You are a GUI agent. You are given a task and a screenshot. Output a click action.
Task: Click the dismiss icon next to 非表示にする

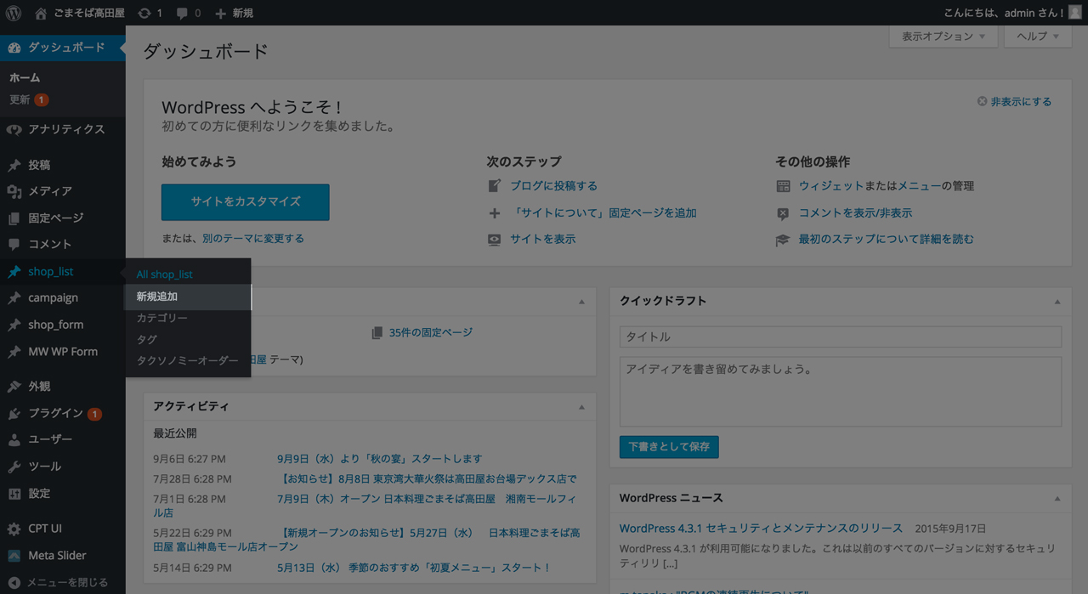(x=982, y=101)
